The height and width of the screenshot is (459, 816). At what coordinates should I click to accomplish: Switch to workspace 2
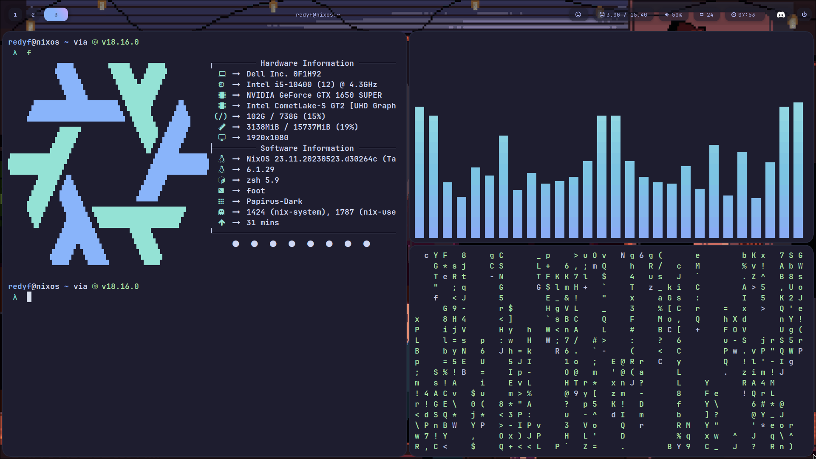33,15
